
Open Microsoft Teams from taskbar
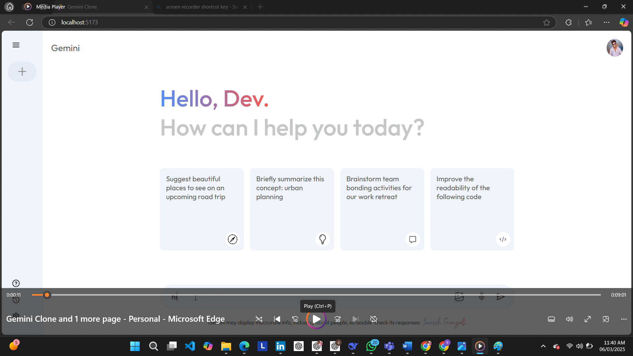[389, 346]
